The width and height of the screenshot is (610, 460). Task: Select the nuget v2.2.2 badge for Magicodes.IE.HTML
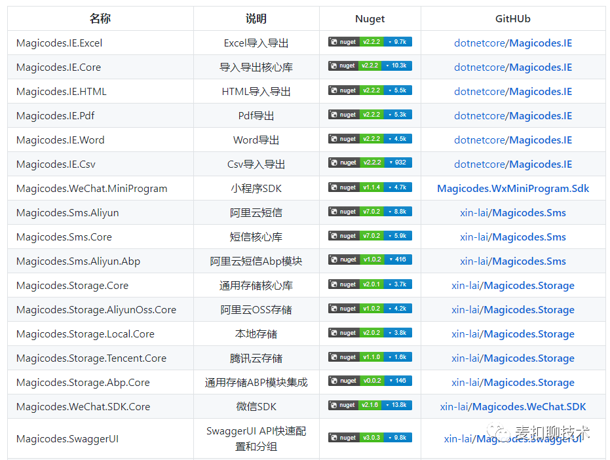coord(370,90)
